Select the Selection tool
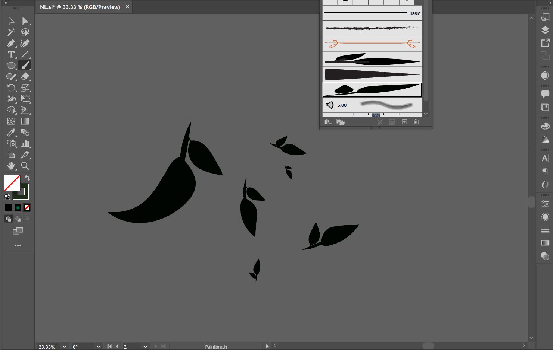The width and height of the screenshot is (553, 350). click(11, 21)
